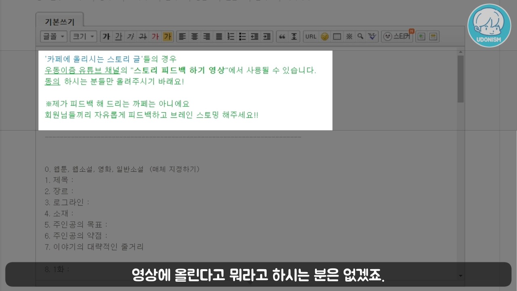
Task: Insert quotation block
Action: point(282,36)
